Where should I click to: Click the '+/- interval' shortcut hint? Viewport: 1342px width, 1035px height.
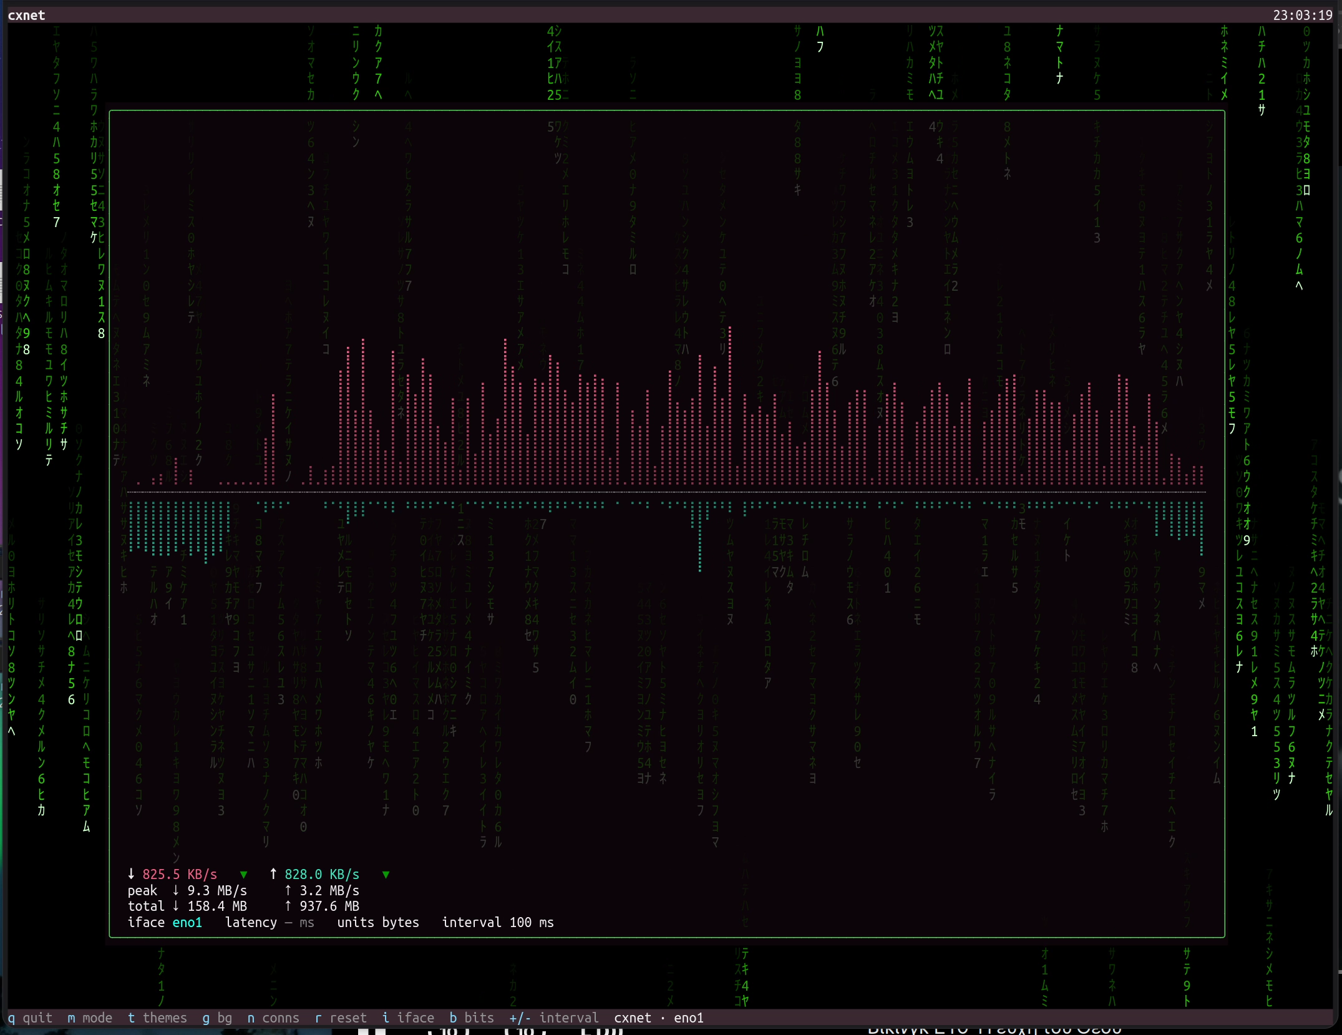tap(554, 1018)
